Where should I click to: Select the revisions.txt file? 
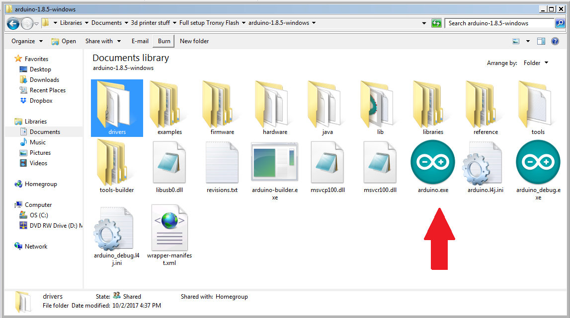coord(222,167)
